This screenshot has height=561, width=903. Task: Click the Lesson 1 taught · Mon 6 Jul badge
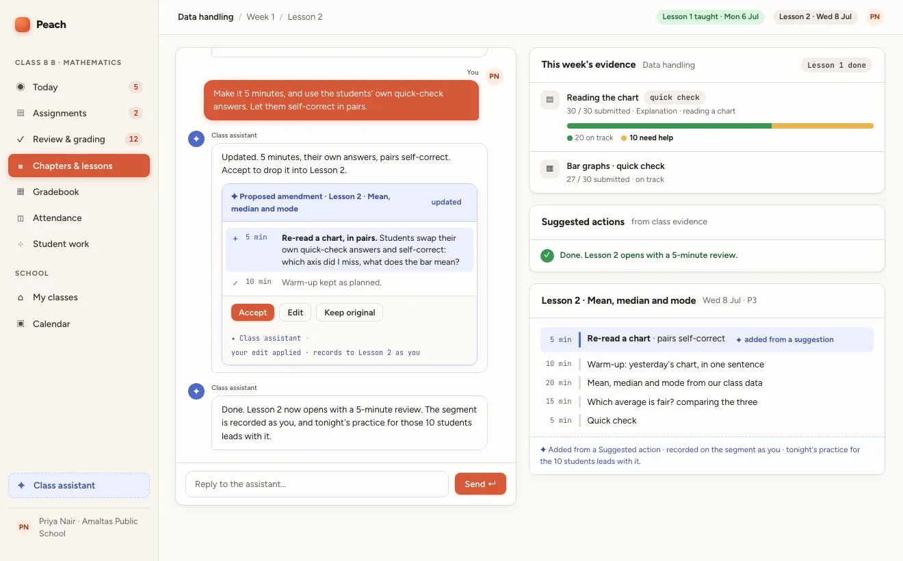[x=711, y=17]
